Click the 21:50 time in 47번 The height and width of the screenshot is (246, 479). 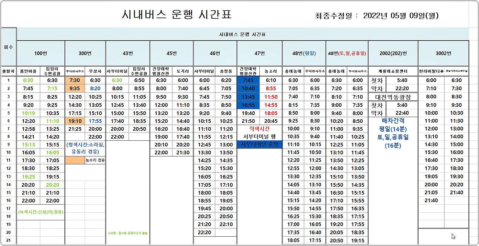(248, 121)
